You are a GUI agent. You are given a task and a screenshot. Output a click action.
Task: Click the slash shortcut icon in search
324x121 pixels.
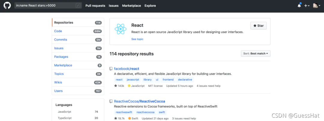pyautogui.click(x=78, y=6)
